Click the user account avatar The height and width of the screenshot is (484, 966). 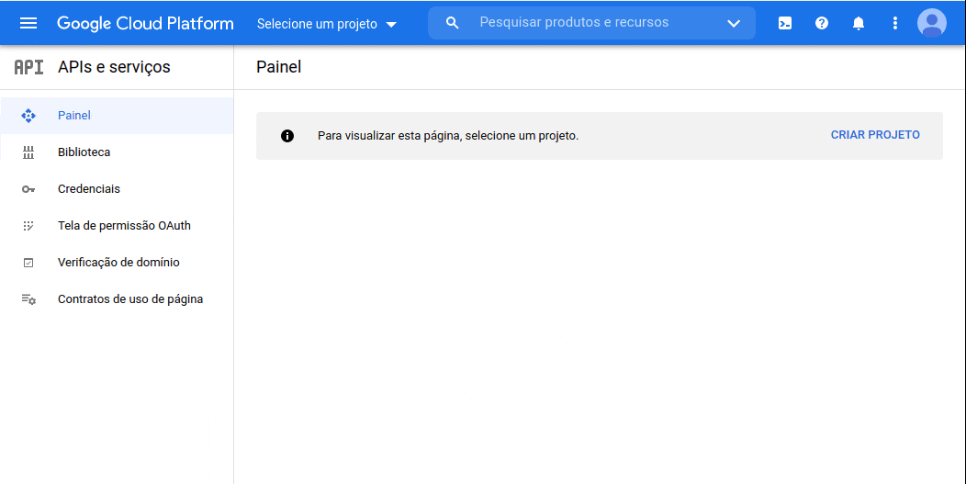point(931,24)
